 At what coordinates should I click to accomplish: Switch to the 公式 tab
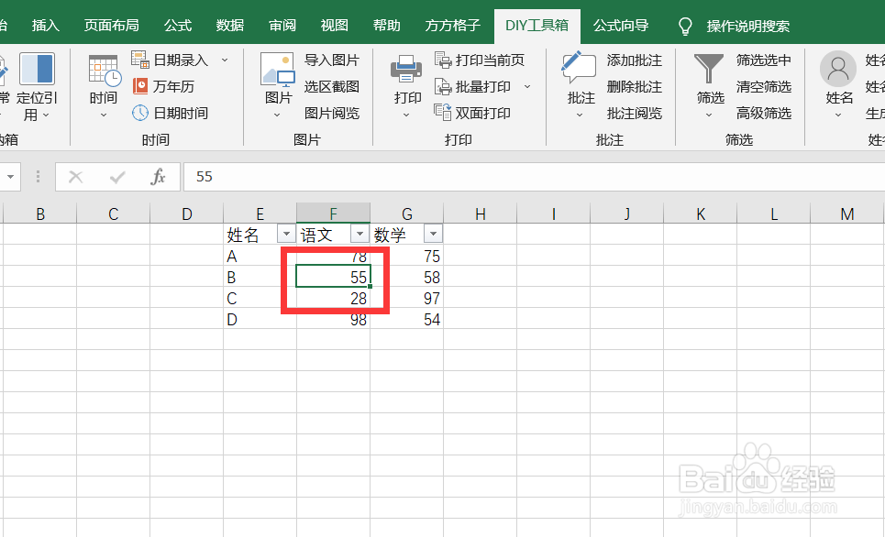coord(178,26)
